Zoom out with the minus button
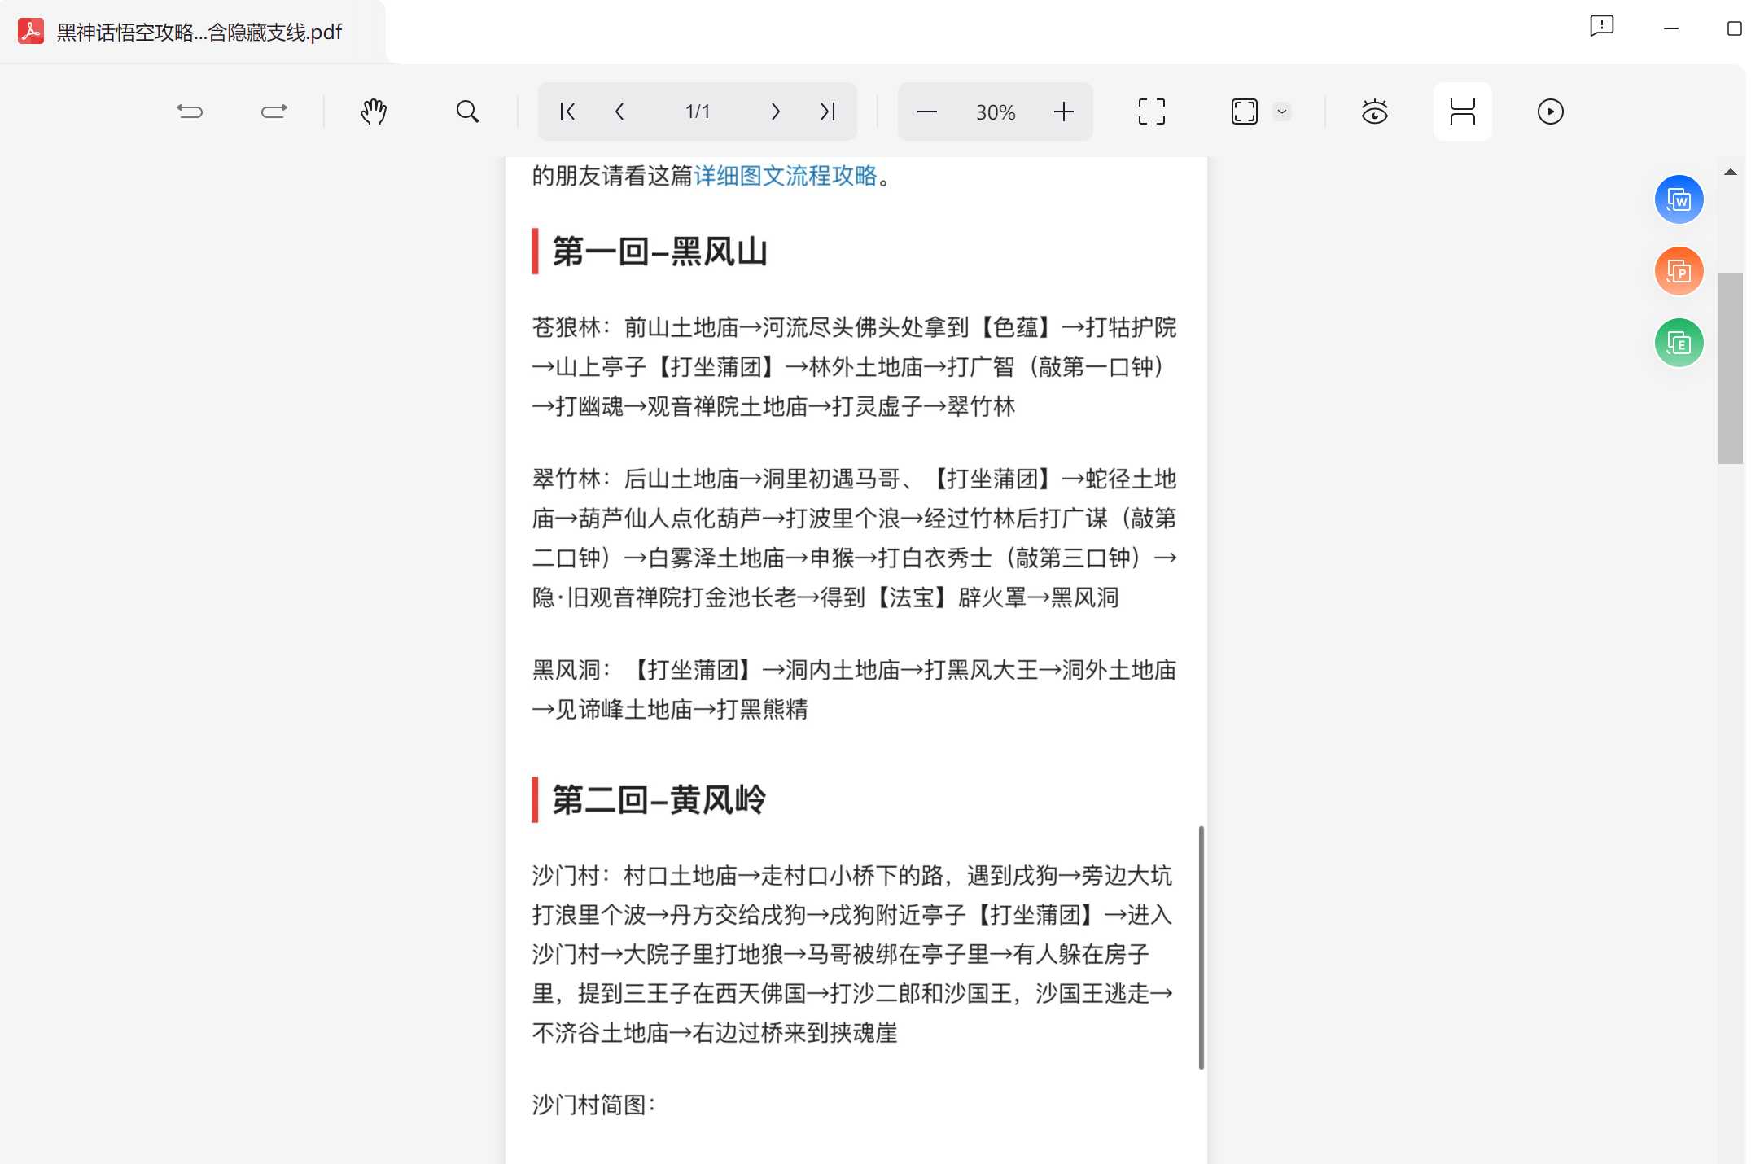The height and width of the screenshot is (1164, 1751). (x=927, y=112)
